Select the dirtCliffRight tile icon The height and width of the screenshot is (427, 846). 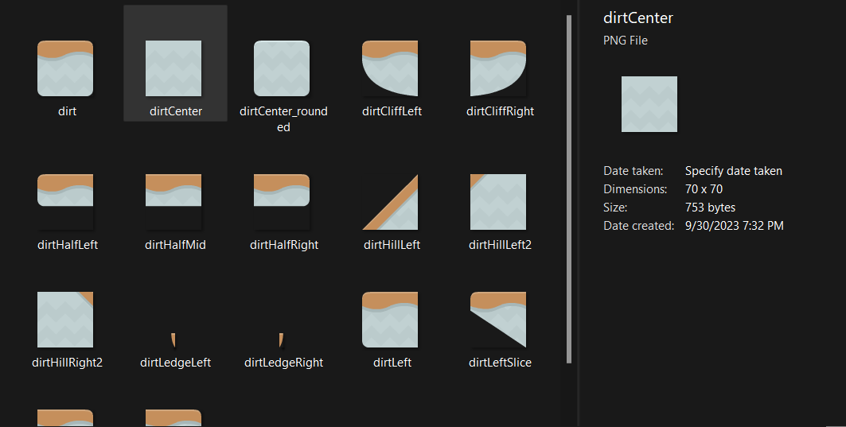point(498,68)
